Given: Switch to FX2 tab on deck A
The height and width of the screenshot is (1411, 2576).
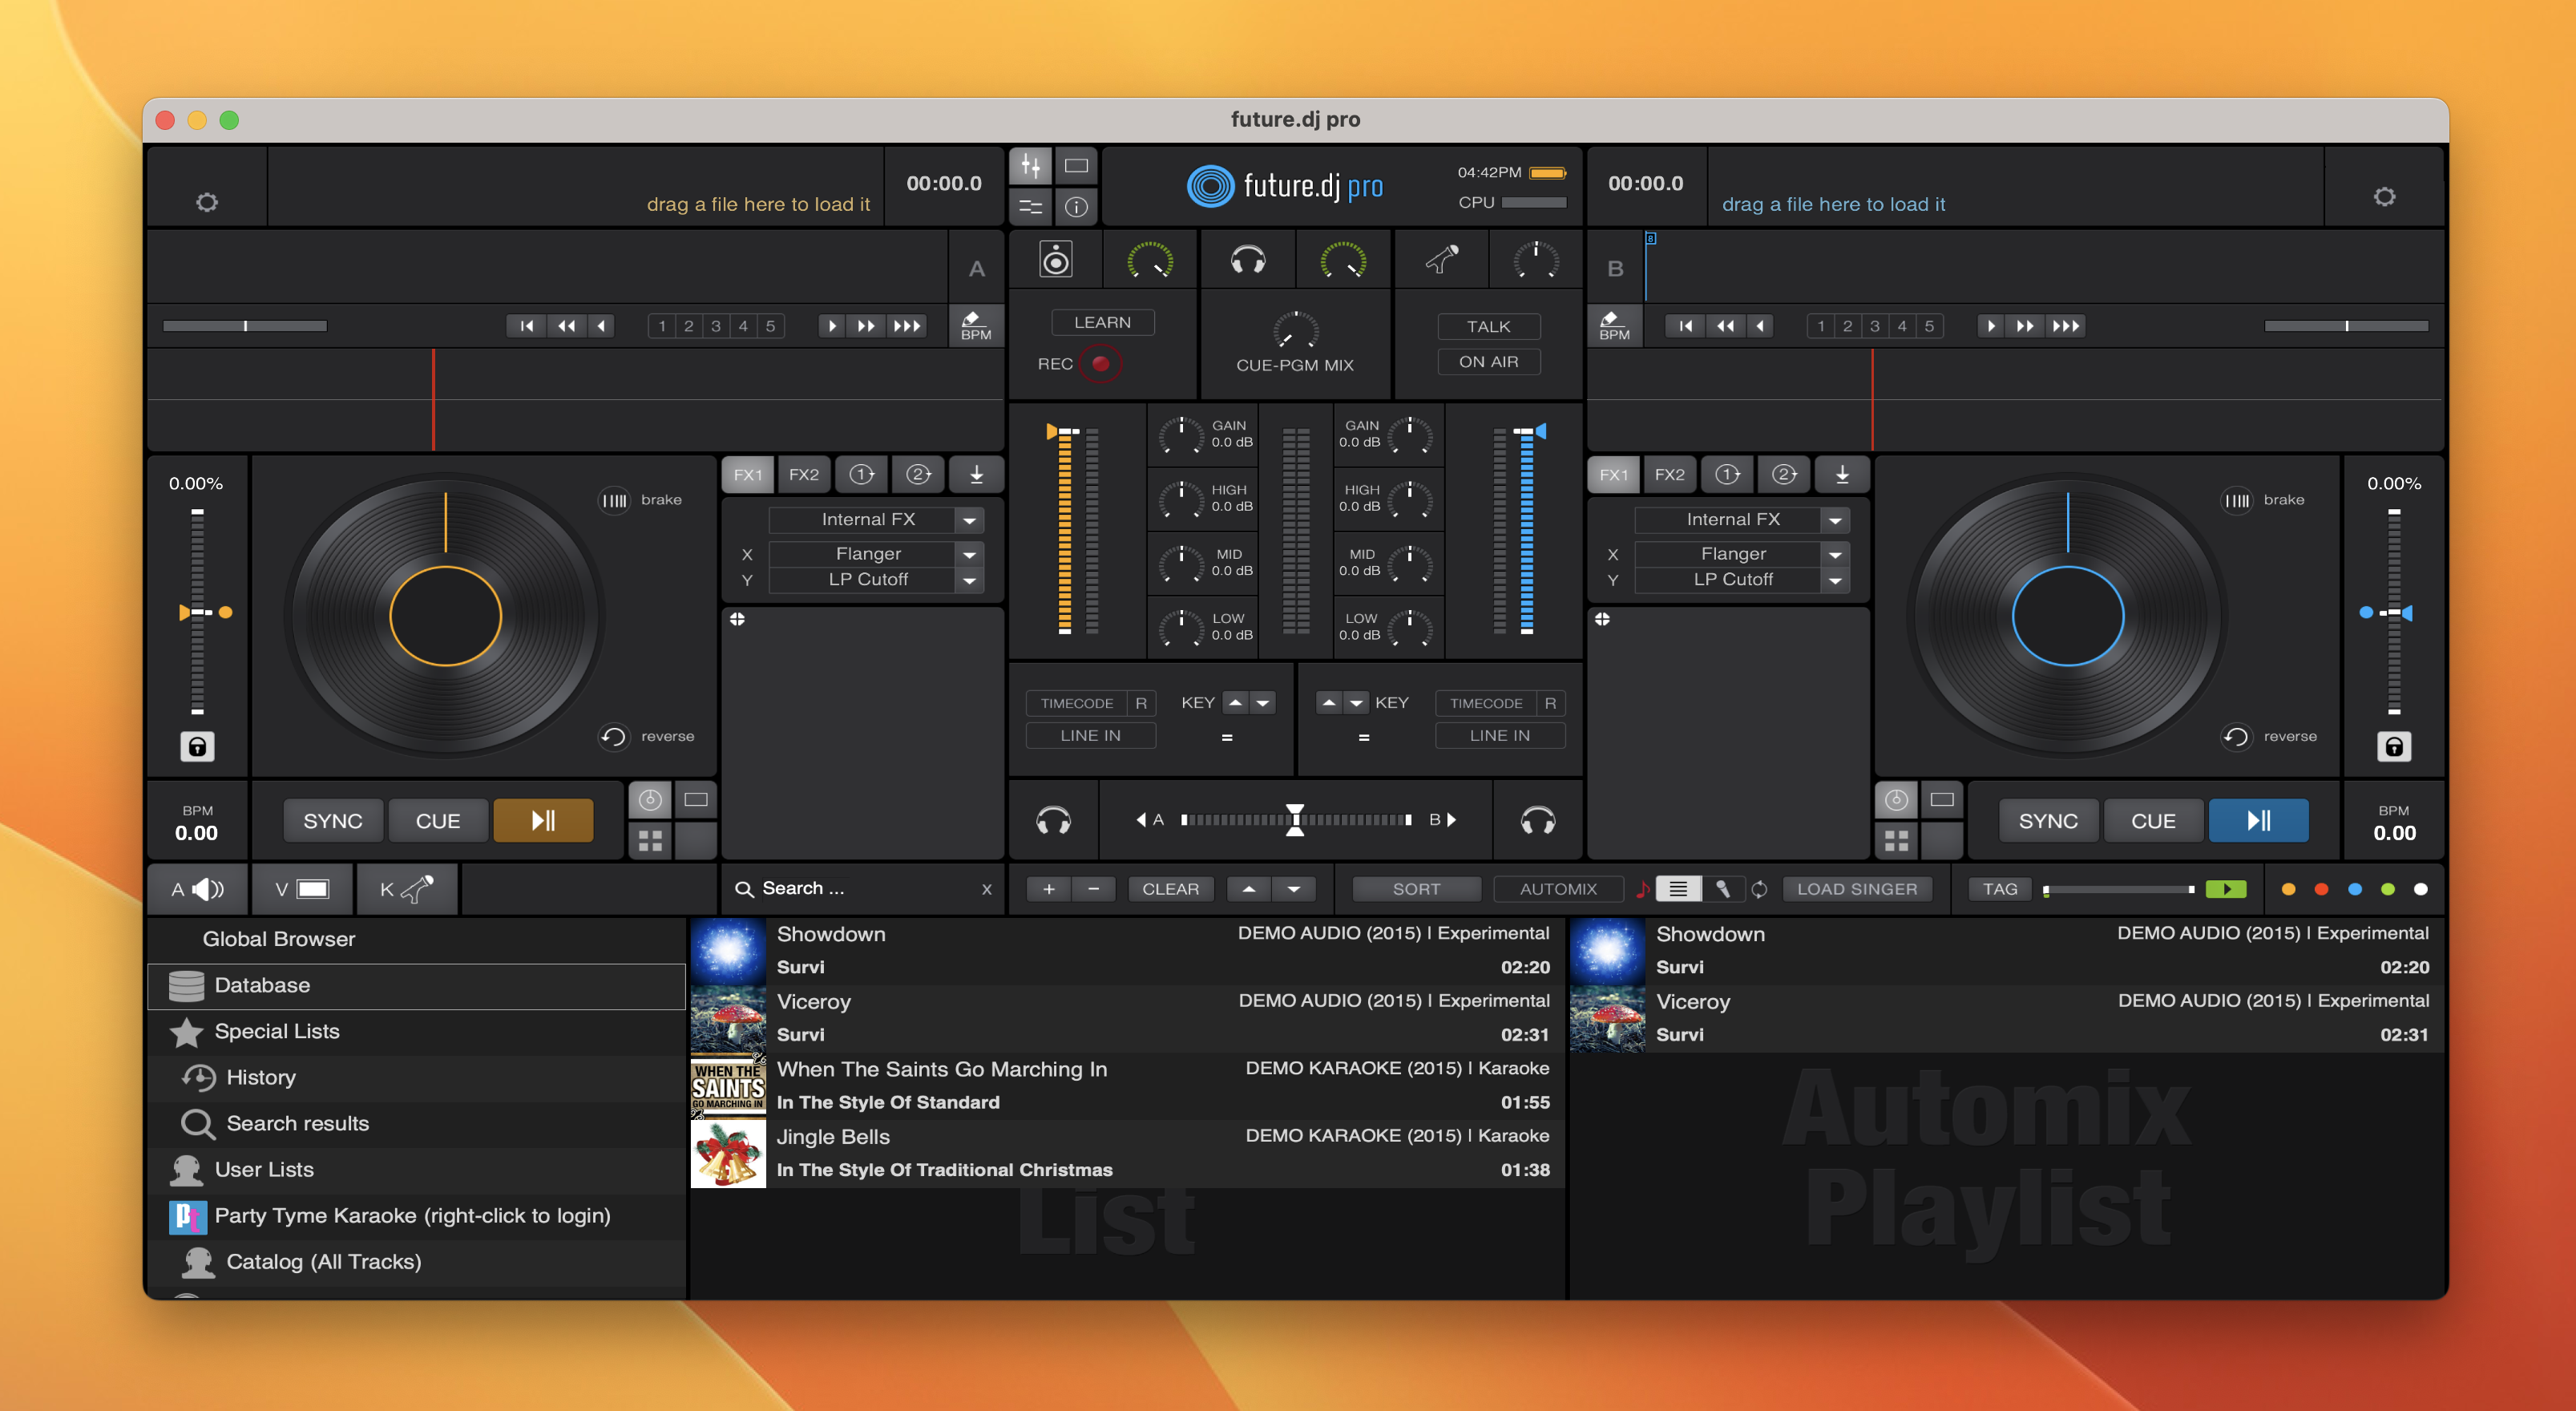Looking at the screenshot, I should click(x=803, y=475).
